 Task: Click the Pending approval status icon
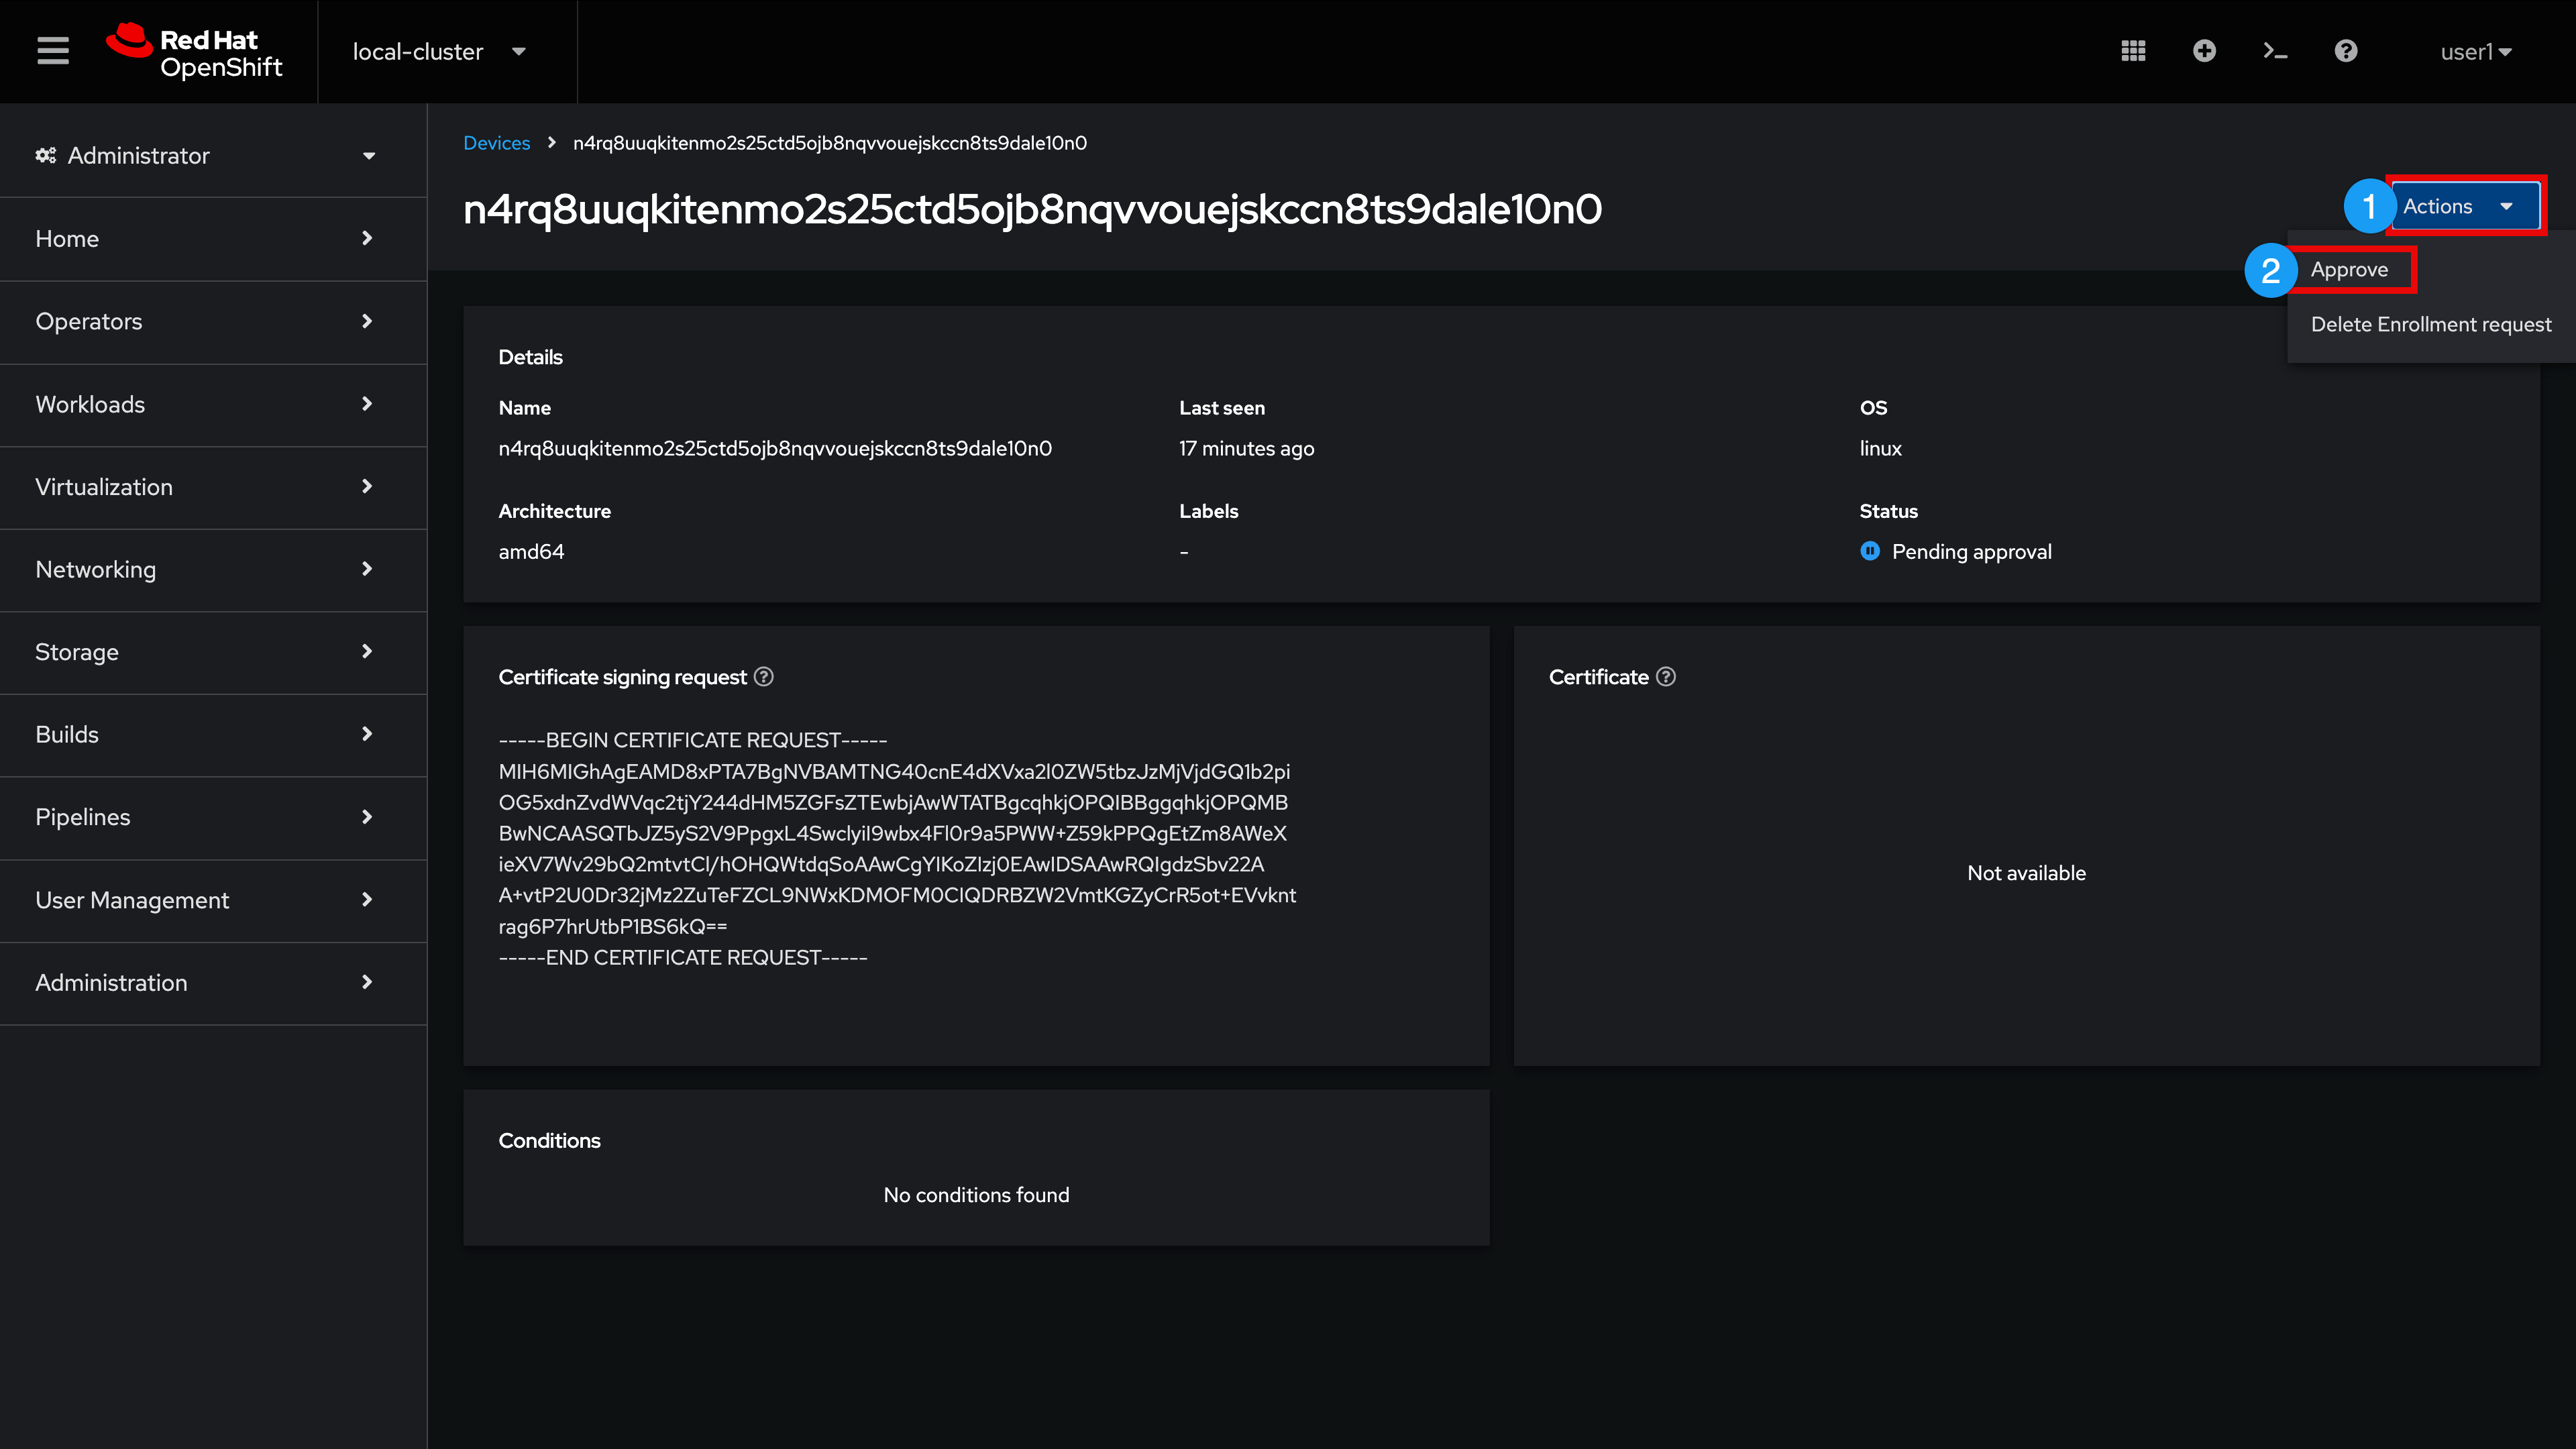pos(1870,551)
